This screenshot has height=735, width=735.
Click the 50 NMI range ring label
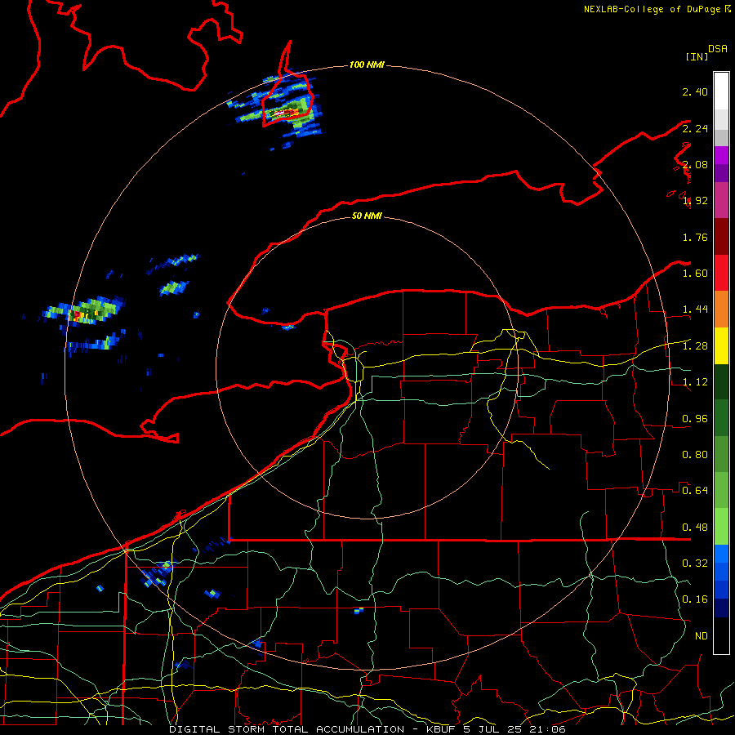(367, 216)
